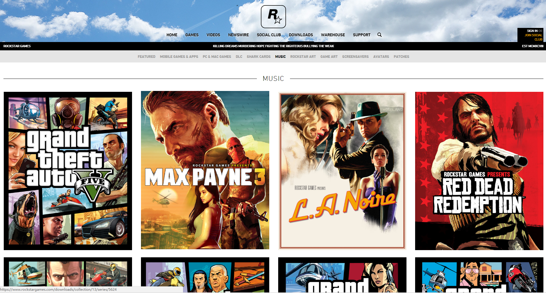Switch to the Featured downloads tab

point(146,57)
